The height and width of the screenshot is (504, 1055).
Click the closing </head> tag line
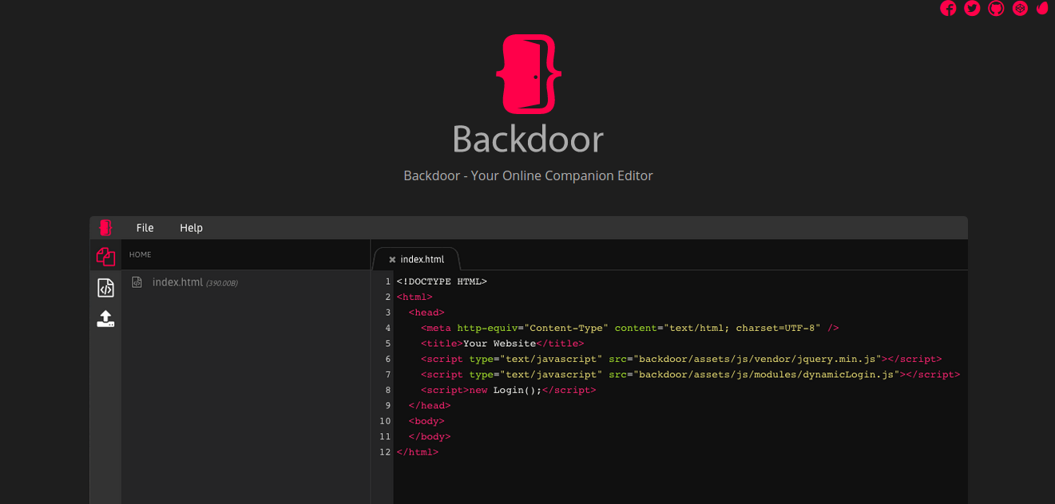(x=430, y=405)
